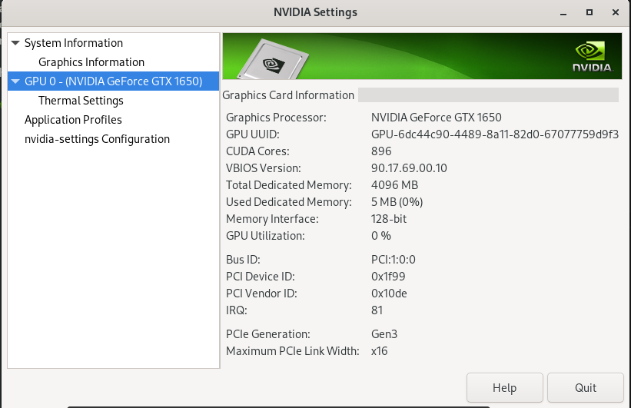Collapse the GPU 0 tree node arrow
The width and height of the screenshot is (631, 408).
(15, 81)
